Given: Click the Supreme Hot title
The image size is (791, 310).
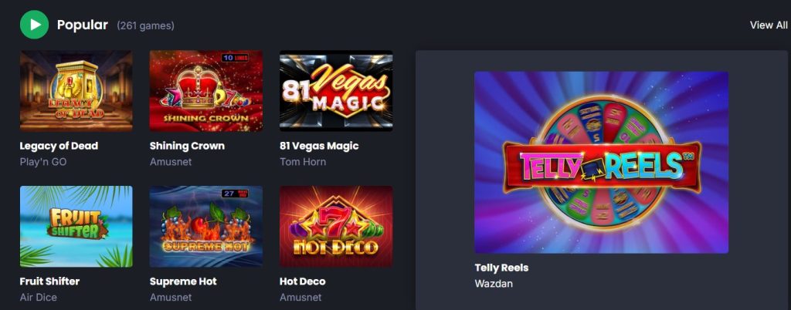Looking at the screenshot, I should click(183, 281).
